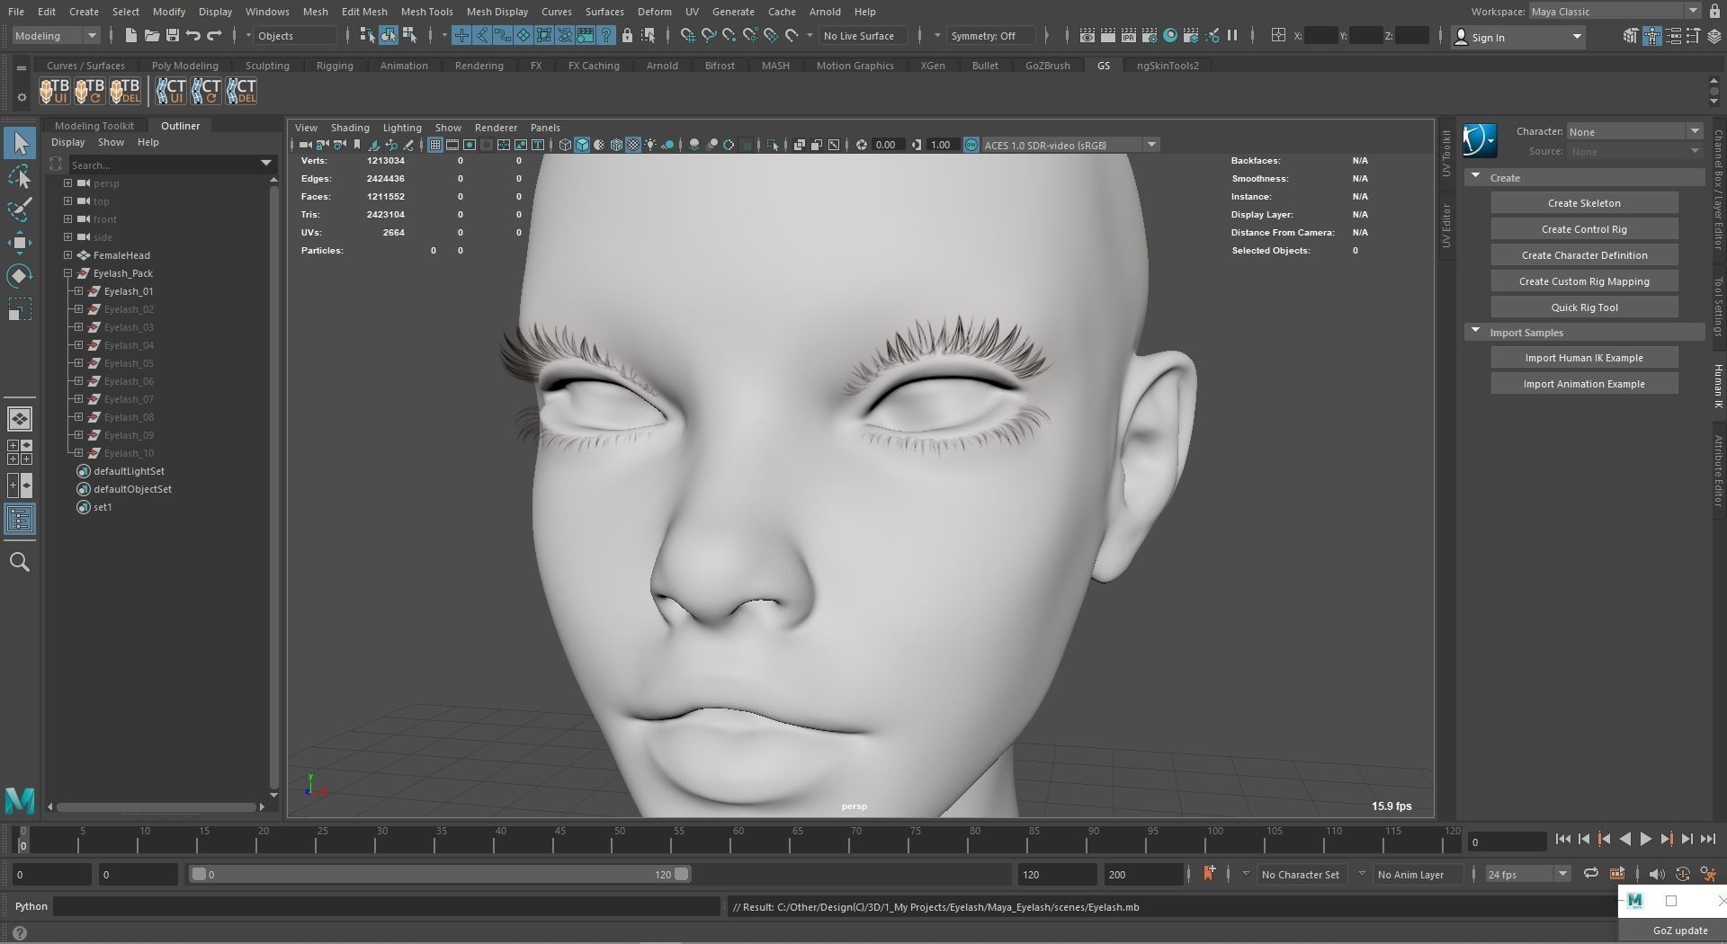The image size is (1727, 944).
Task: Select Eyelash_05 in the Outliner
Action: pyautogui.click(x=129, y=363)
